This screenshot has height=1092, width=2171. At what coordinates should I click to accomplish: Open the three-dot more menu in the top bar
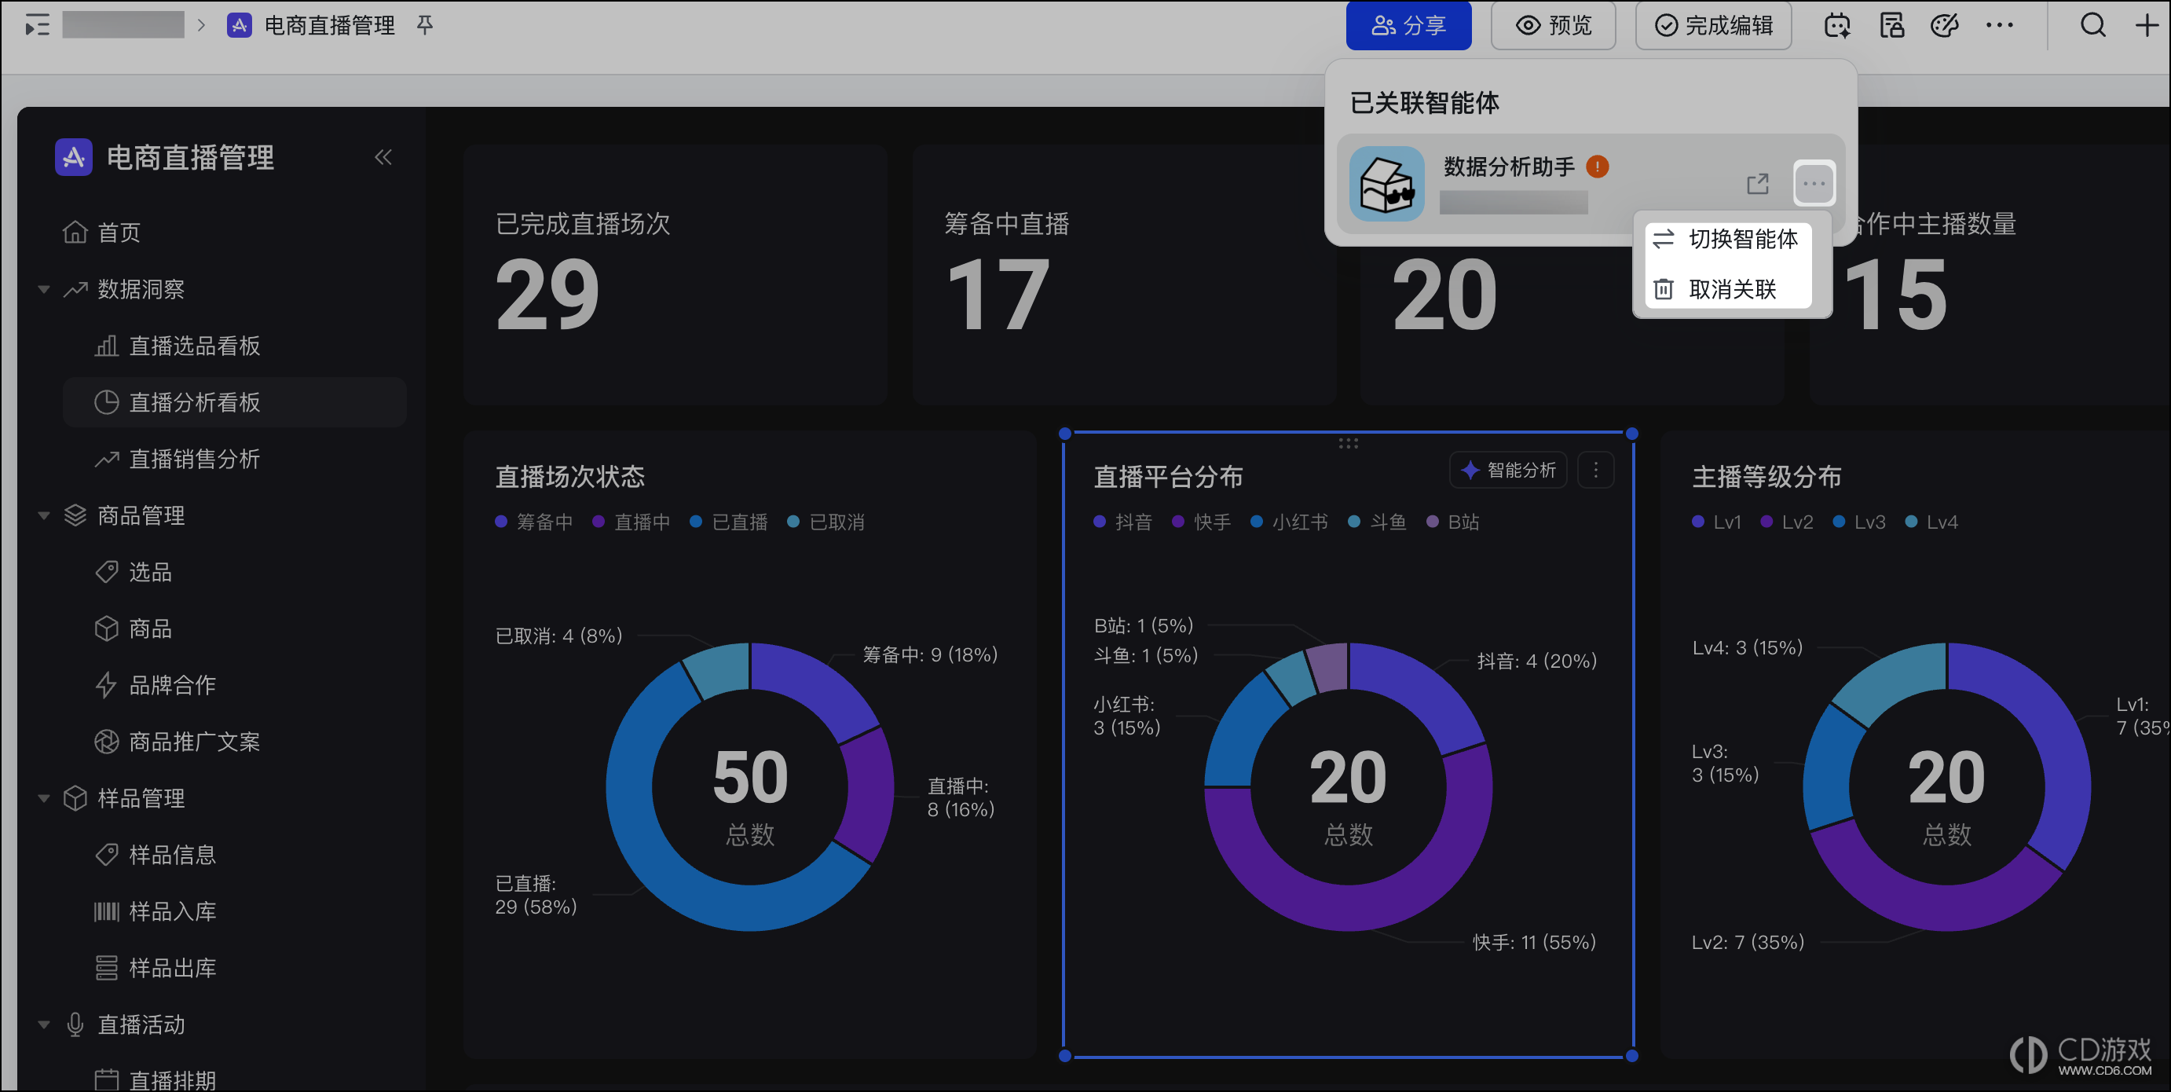click(x=1999, y=25)
